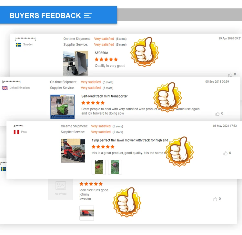Click the gold thumbs-up badge on first review
The width and height of the screenshot is (242, 235).
(145, 52)
